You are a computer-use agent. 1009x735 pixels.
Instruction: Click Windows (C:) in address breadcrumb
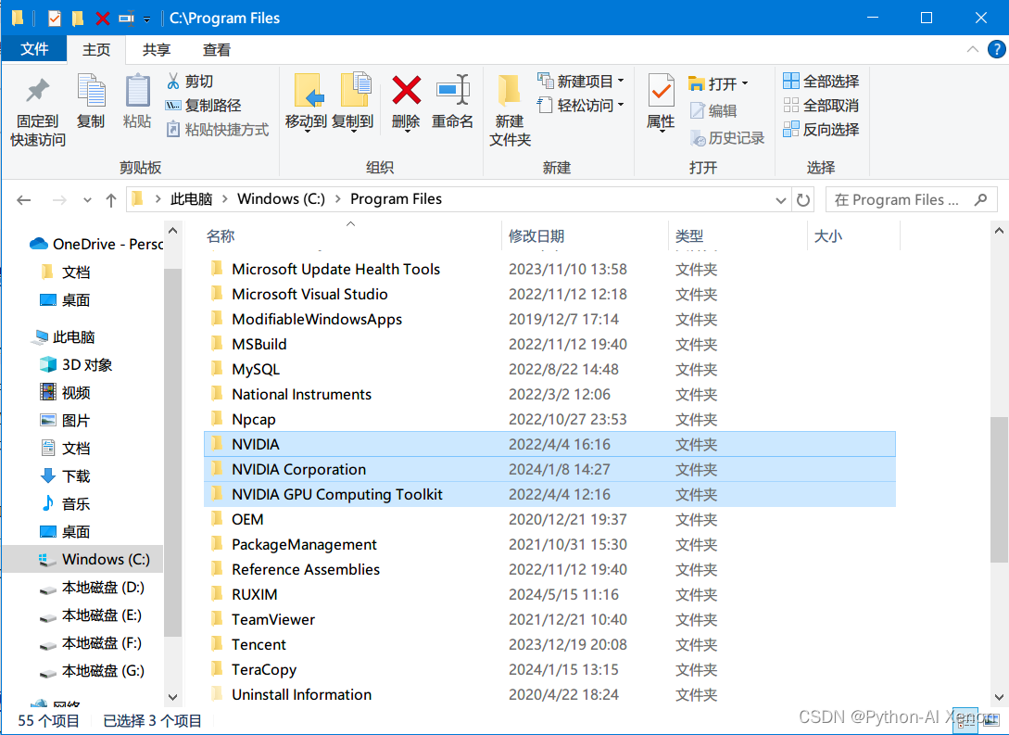(x=282, y=199)
